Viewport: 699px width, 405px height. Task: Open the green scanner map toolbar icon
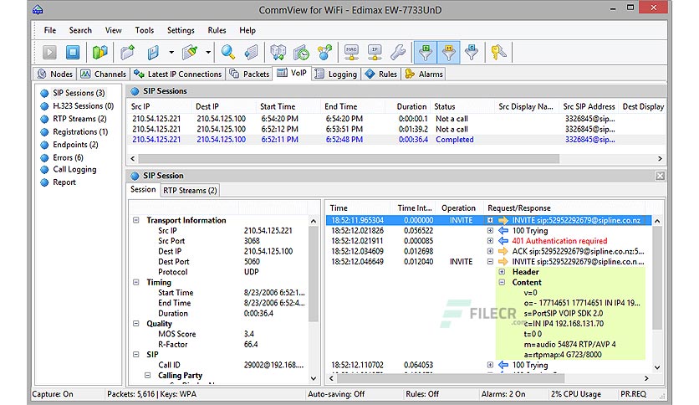pos(99,53)
